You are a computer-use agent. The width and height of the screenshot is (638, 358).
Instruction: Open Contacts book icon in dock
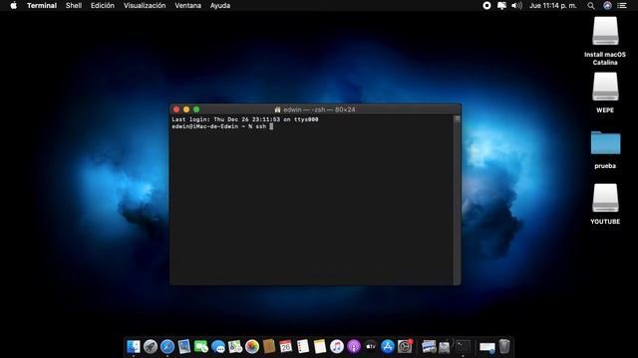click(269, 346)
